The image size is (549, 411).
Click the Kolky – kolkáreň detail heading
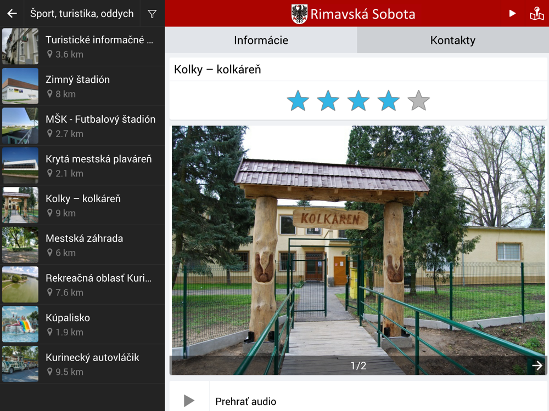(217, 70)
